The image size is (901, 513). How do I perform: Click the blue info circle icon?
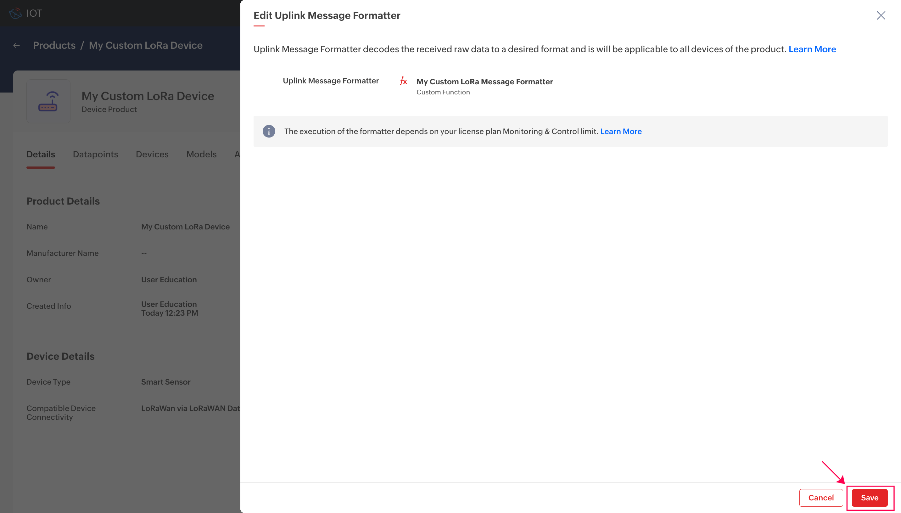269,132
